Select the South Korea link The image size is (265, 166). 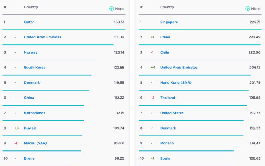click(x=35, y=68)
